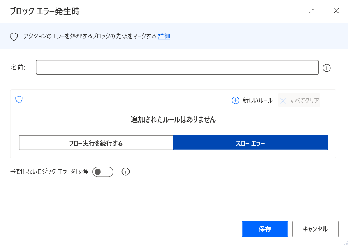This screenshot has height=245, width=348.
Task: Click the blue shield icon in rules panel
Action: point(19,100)
